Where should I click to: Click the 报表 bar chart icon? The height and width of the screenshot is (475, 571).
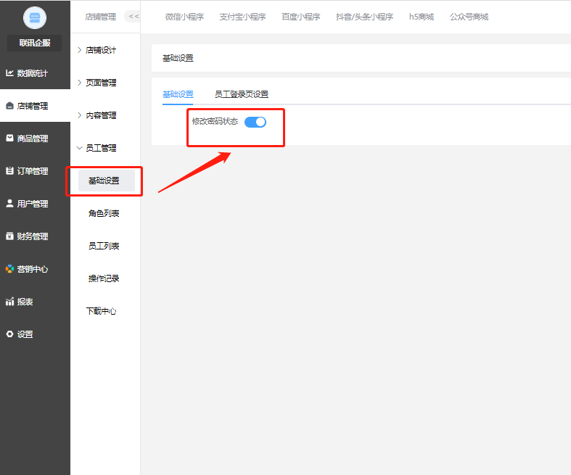point(10,302)
